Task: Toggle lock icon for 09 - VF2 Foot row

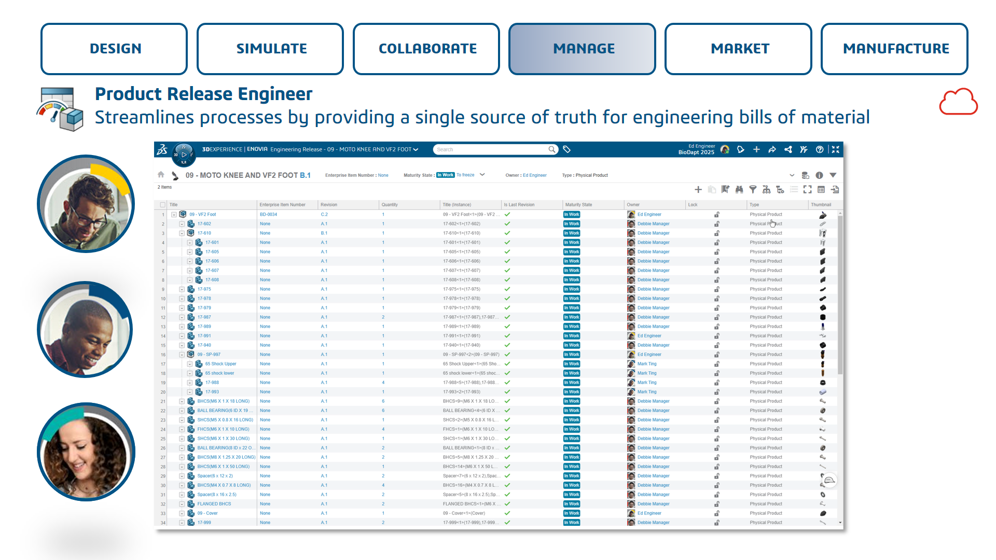Action: pyautogui.click(x=717, y=215)
